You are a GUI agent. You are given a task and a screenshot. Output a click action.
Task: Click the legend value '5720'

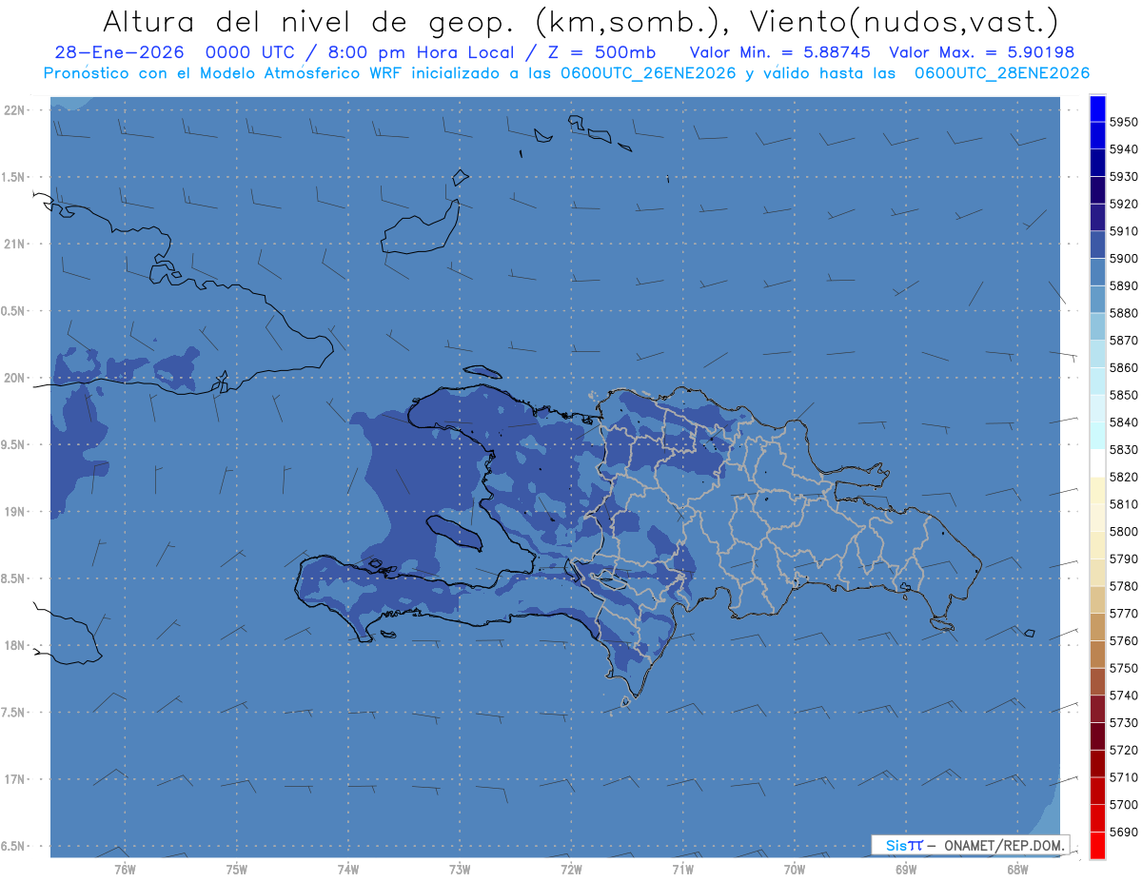pyautogui.click(x=1123, y=751)
